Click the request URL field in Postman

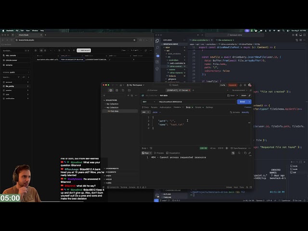pyautogui.click(x=196, y=102)
